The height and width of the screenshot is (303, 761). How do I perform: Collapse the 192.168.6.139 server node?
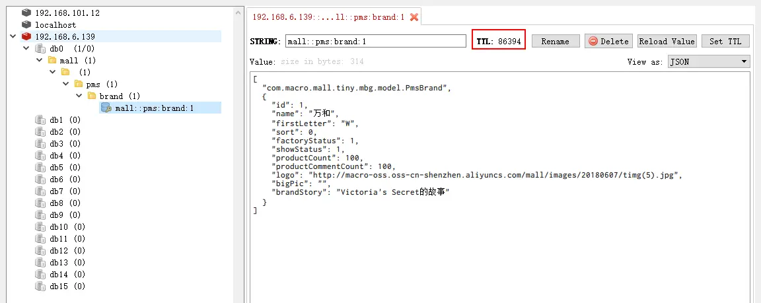[x=13, y=36]
